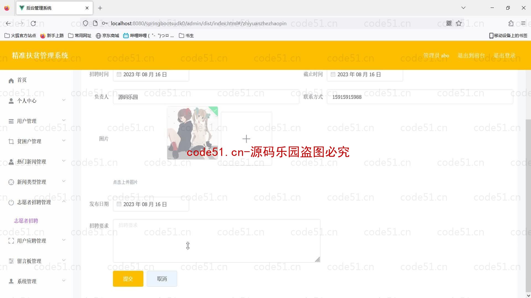Expand the 新闻类型管理 menu chevron
This screenshot has width=531, height=298.
click(64, 181)
